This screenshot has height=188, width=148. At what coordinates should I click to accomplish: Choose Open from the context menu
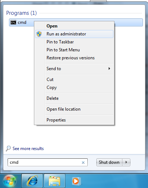[52, 26]
